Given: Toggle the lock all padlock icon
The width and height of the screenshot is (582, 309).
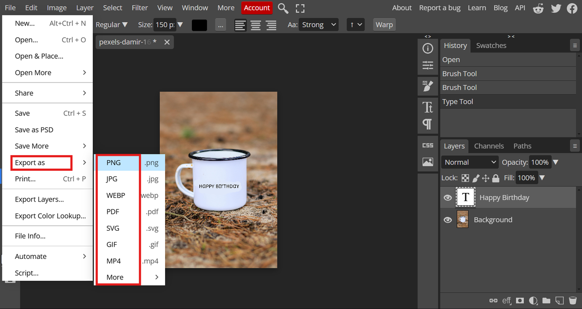Looking at the screenshot, I should [496, 178].
